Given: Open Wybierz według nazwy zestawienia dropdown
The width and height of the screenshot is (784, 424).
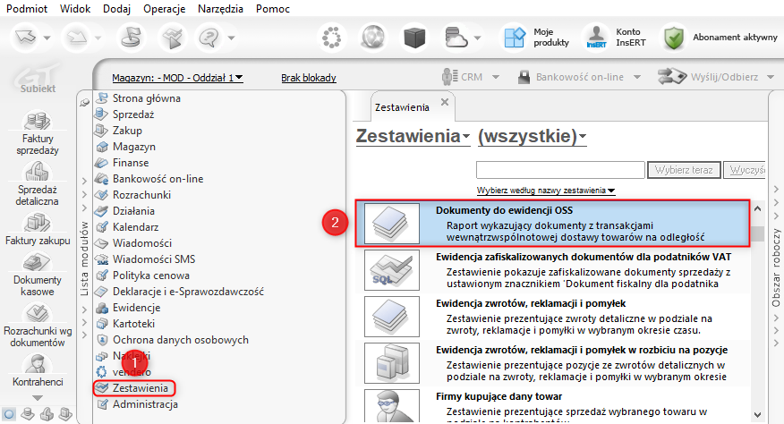Looking at the screenshot, I should click(546, 191).
